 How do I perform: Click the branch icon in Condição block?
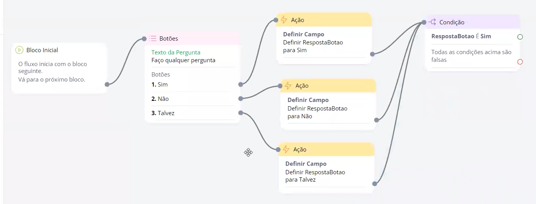point(432,22)
